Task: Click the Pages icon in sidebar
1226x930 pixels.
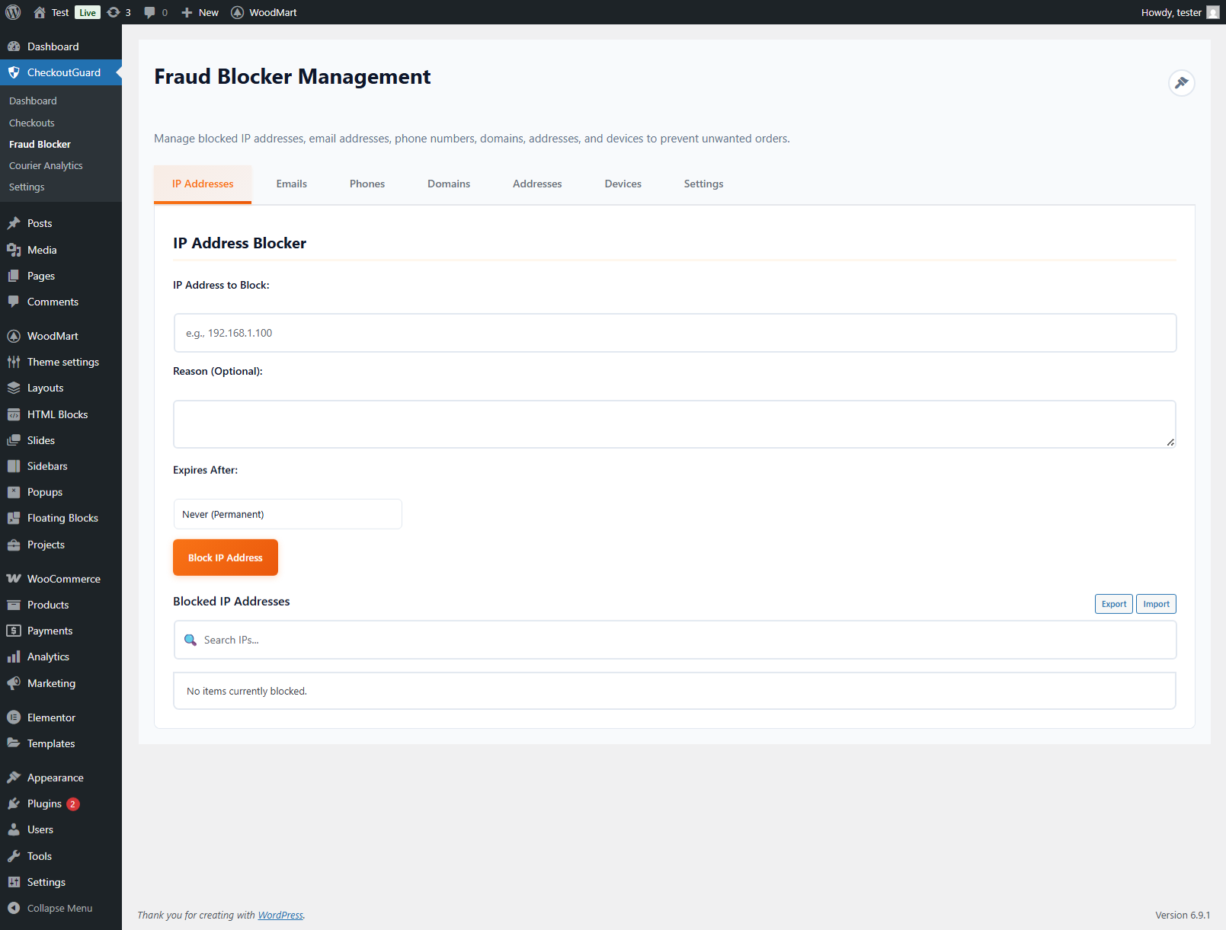Action: [x=14, y=276]
